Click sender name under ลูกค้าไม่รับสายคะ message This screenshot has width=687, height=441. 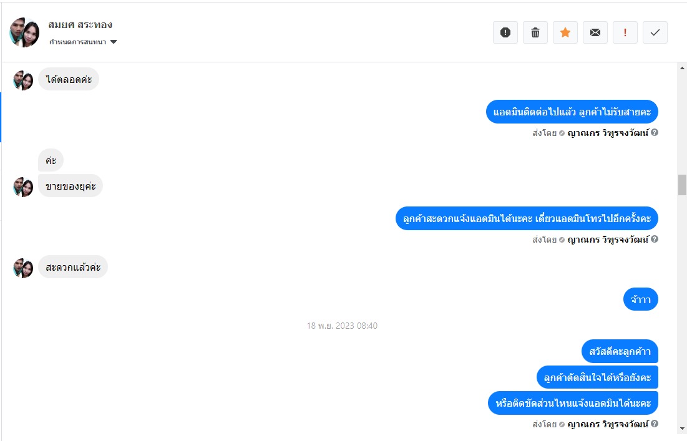point(608,133)
